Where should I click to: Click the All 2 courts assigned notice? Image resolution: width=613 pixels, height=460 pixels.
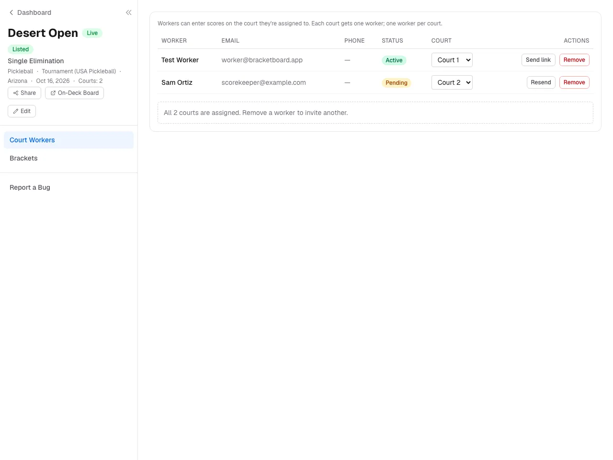click(x=375, y=113)
